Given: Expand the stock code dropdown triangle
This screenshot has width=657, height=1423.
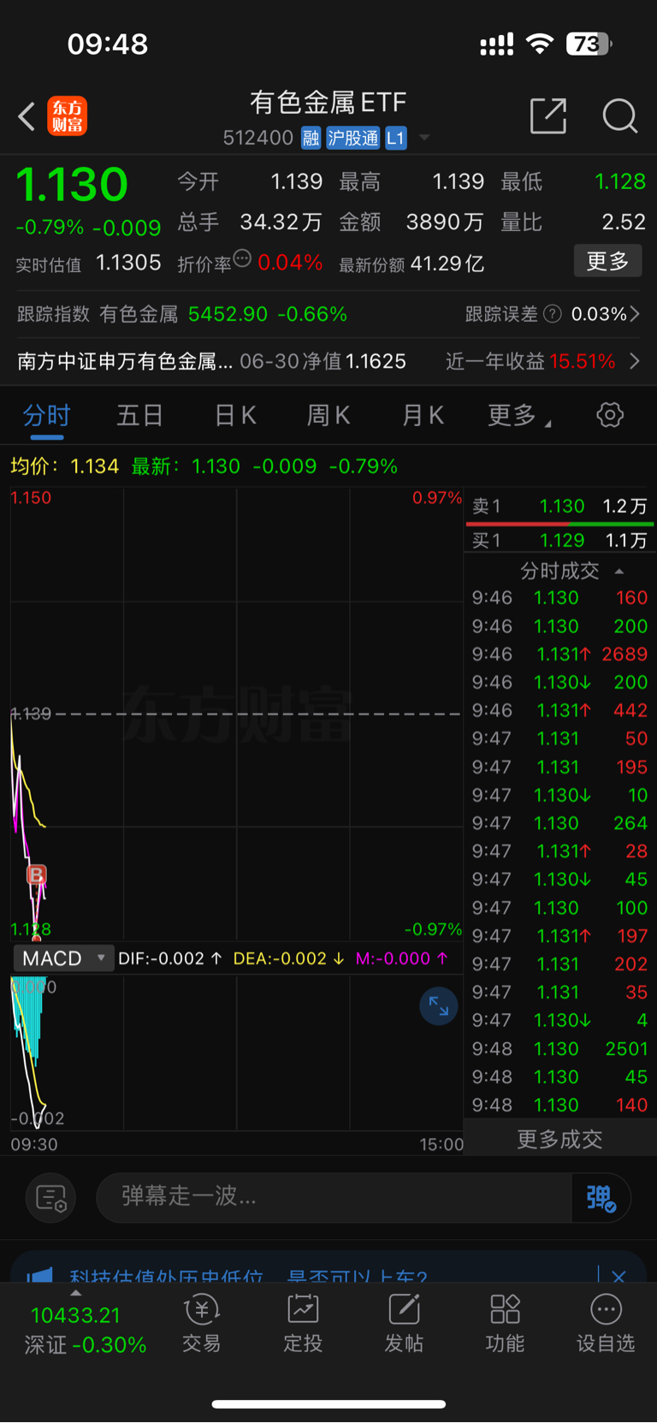Looking at the screenshot, I should point(424,139).
